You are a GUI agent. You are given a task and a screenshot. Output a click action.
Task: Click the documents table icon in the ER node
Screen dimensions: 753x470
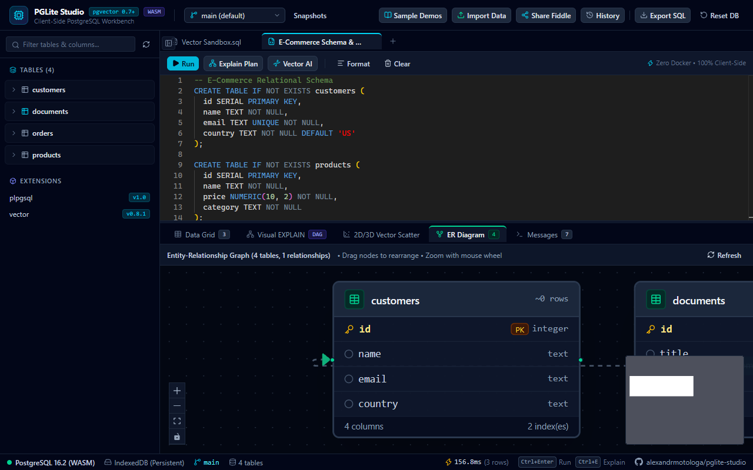(x=656, y=300)
